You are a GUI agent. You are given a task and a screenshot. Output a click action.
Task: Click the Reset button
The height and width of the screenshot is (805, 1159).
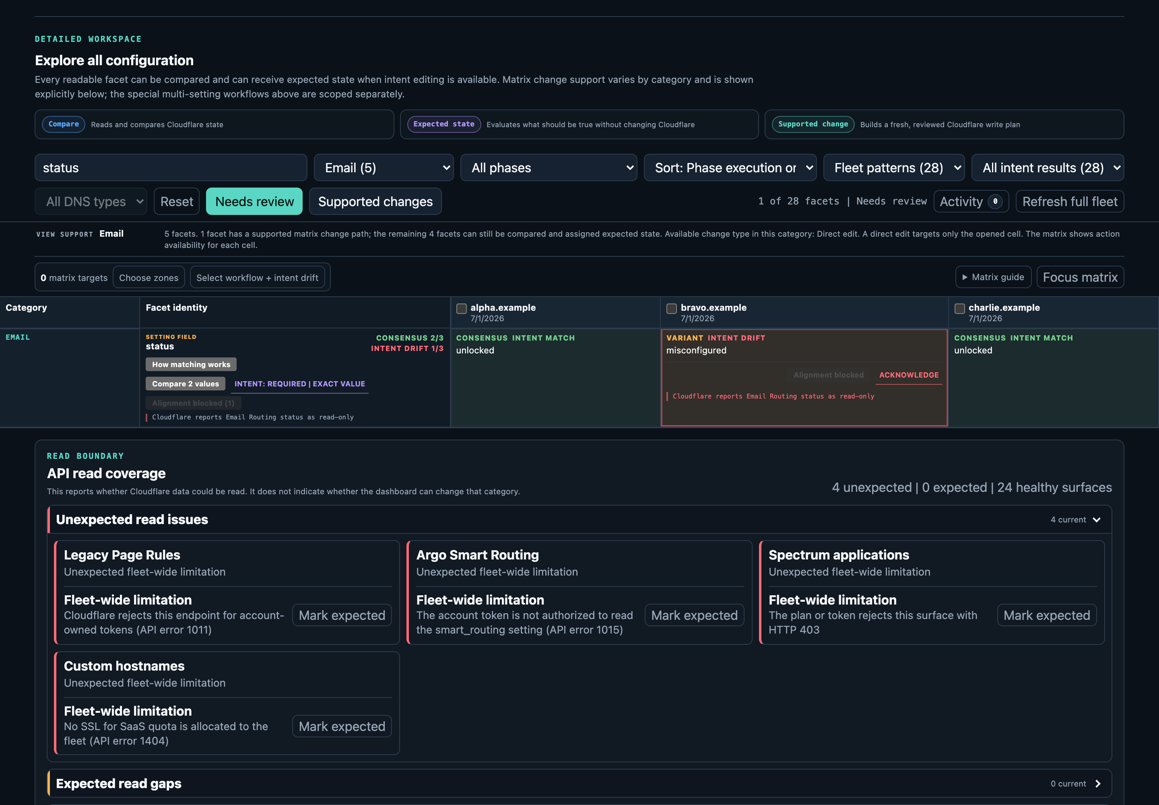coord(177,201)
